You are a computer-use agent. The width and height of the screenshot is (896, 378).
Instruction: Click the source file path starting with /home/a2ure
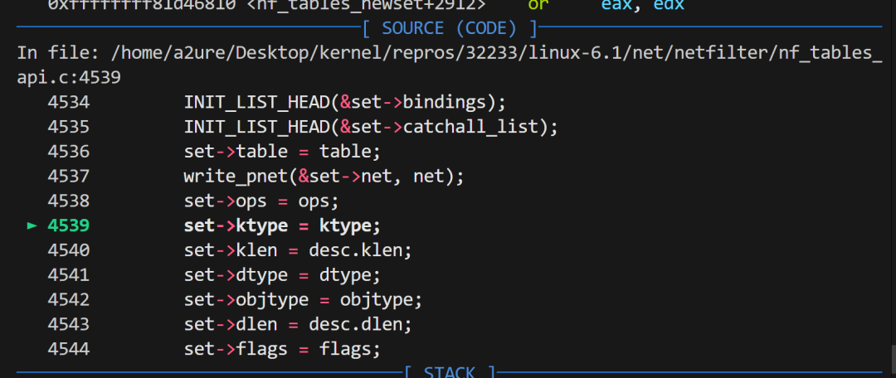pyautogui.click(x=489, y=53)
